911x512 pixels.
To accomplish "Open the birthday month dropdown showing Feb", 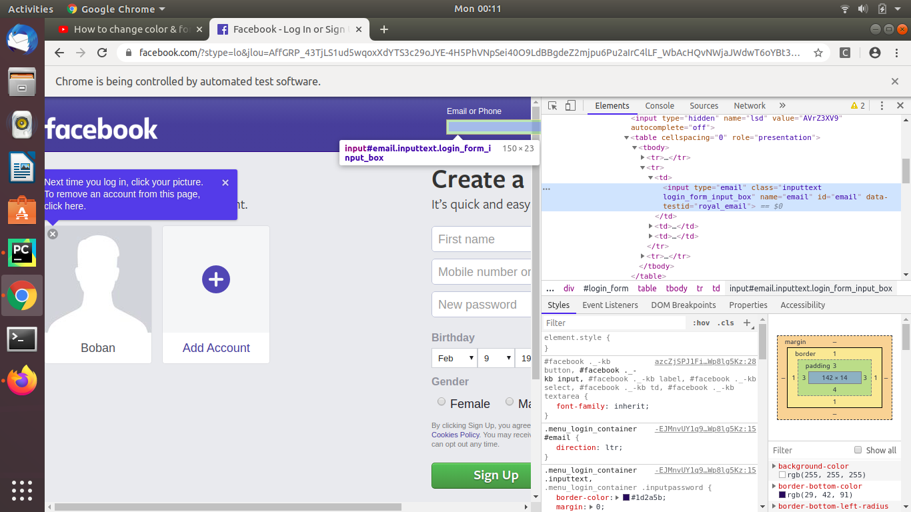I will 454,358.
